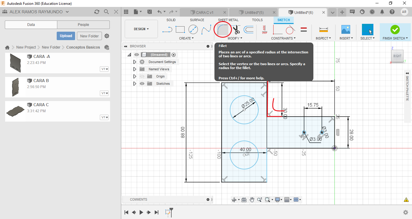Switch to the SHEET METAL tab

coord(228,20)
